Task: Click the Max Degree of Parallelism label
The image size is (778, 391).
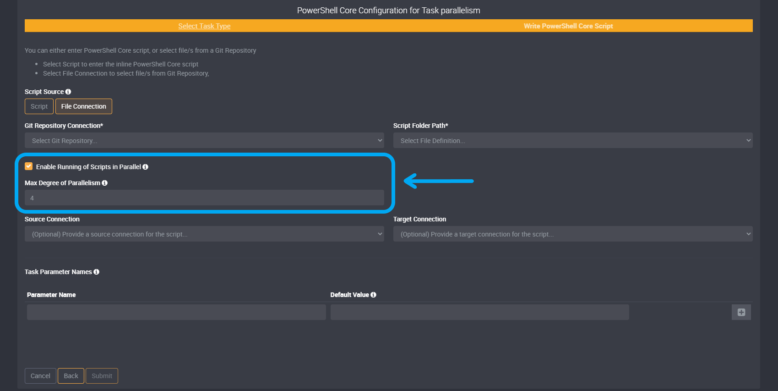Action: click(x=62, y=183)
